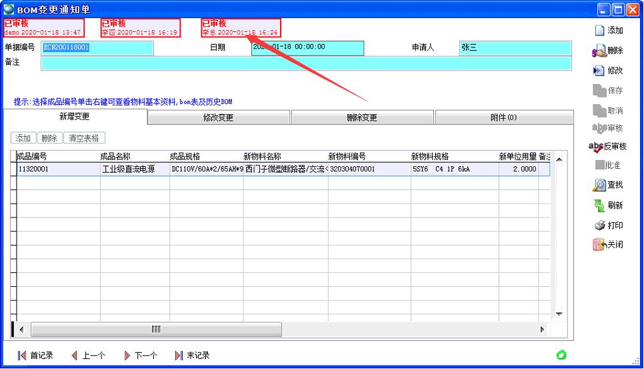The width and height of the screenshot is (644, 369).
Task: Go to previous record with 上一个
Action: pyautogui.click(x=75, y=356)
